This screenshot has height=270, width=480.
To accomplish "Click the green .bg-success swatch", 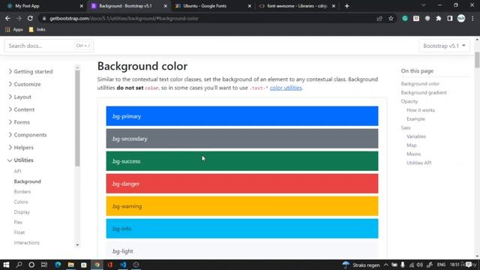I will tap(242, 161).
